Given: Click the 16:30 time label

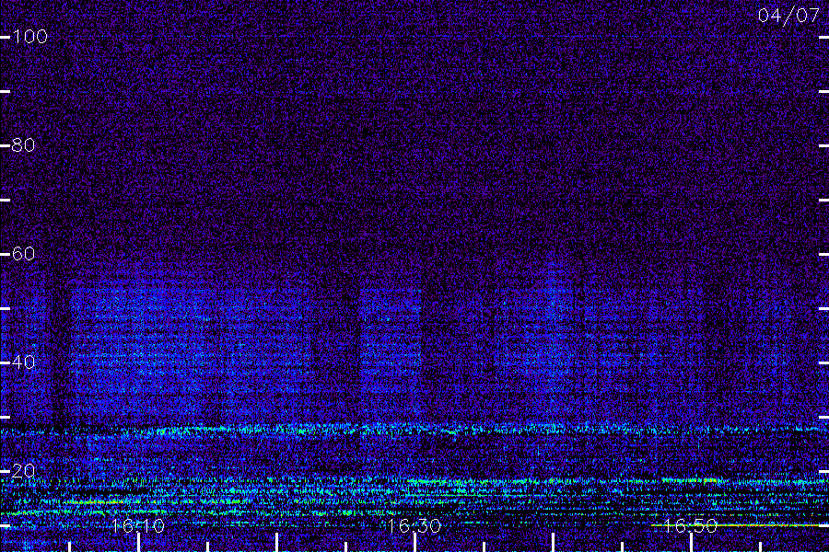Looking at the screenshot, I should (x=414, y=525).
